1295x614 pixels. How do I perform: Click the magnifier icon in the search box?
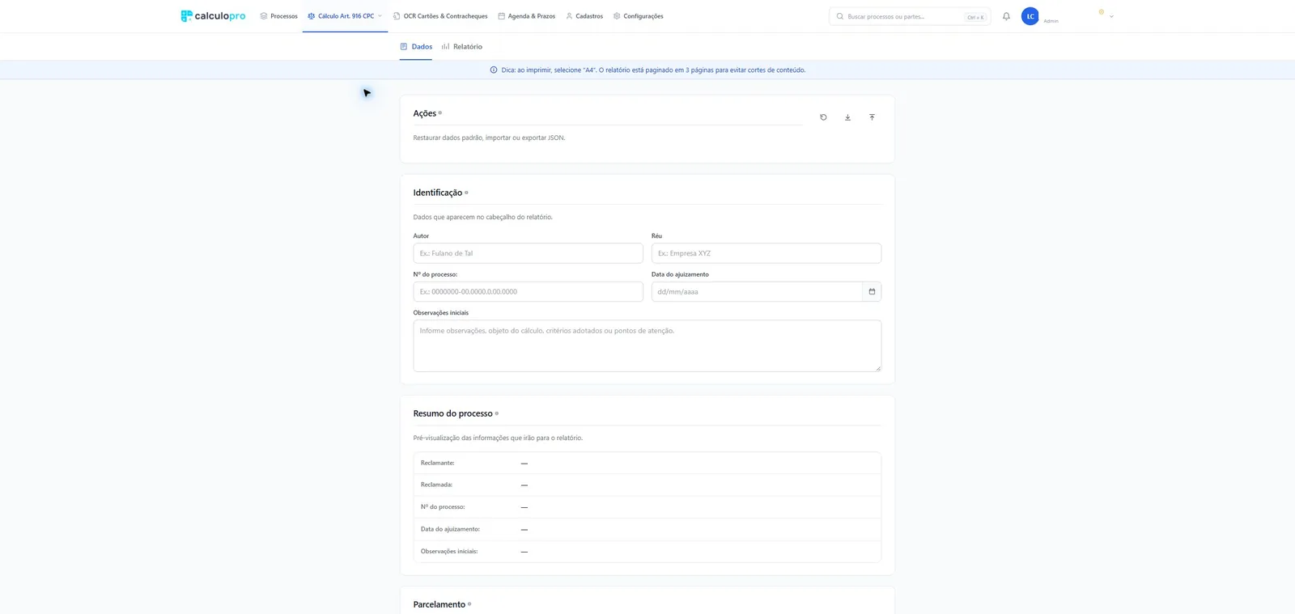[840, 16]
